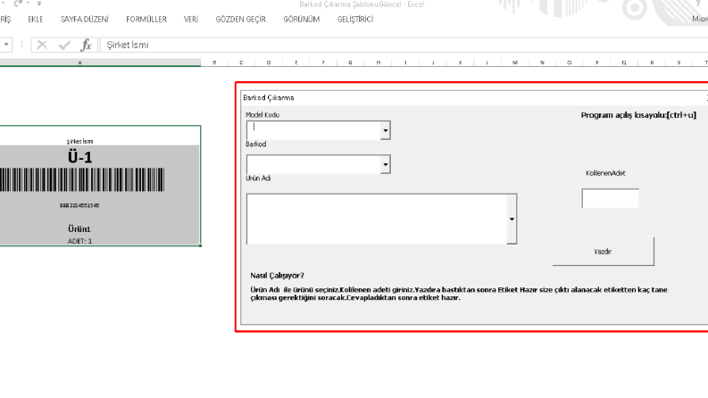Click the barcode number 8882214551545
This screenshot has width=708, height=398.
[79, 205]
